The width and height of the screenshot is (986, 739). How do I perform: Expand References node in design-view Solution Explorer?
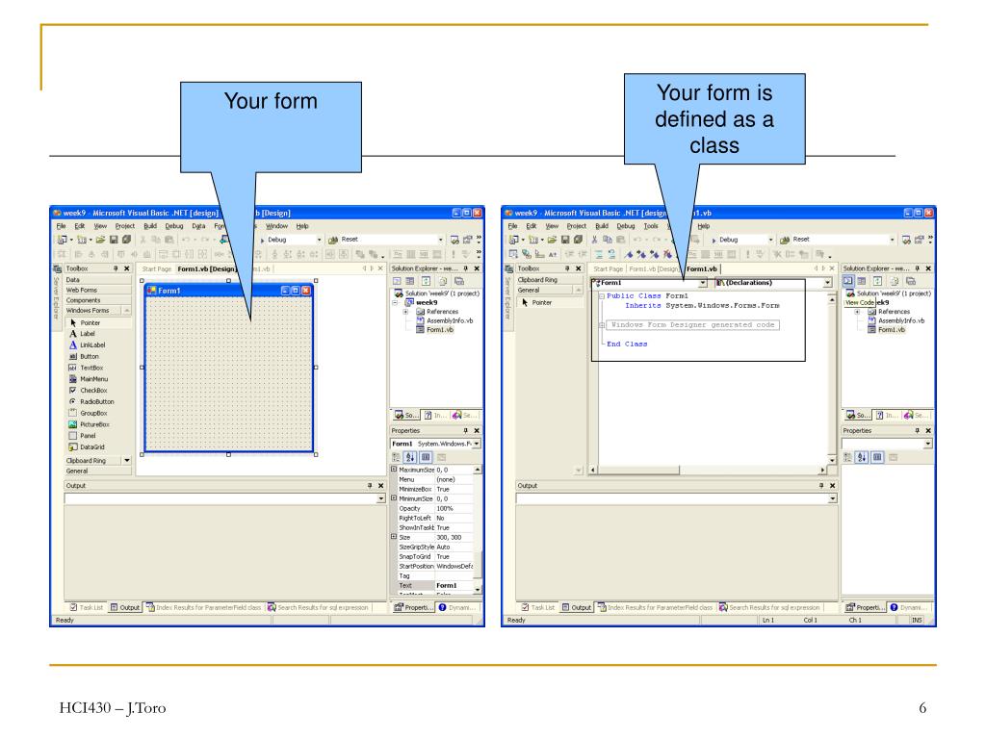(406, 312)
